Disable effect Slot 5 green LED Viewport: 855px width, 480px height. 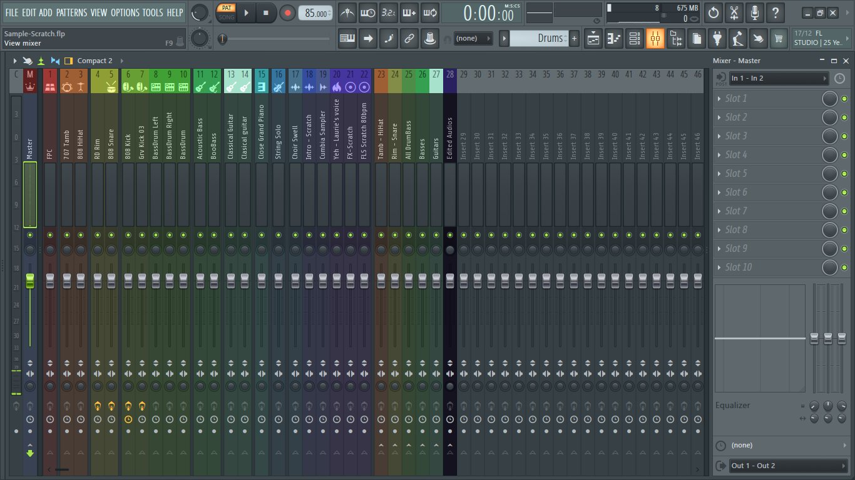coord(844,174)
